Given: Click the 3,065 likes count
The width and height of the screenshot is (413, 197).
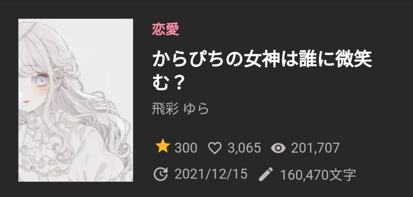Looking at the screenshot, I should click(x=244, y=148).
